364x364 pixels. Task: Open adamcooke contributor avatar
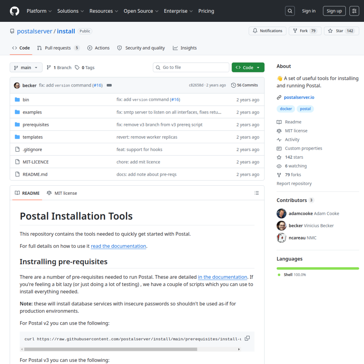point(281,213)
